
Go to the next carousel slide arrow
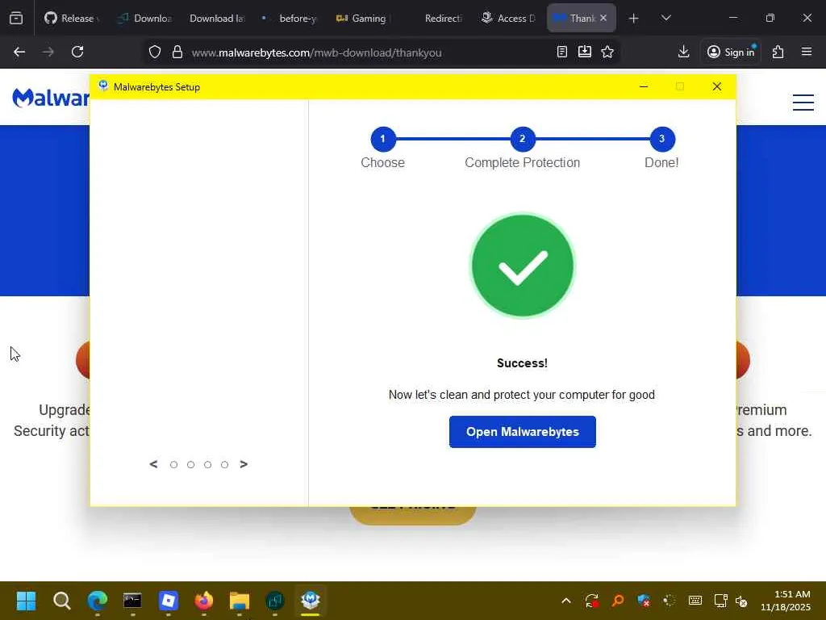click(x=244, y=464)
